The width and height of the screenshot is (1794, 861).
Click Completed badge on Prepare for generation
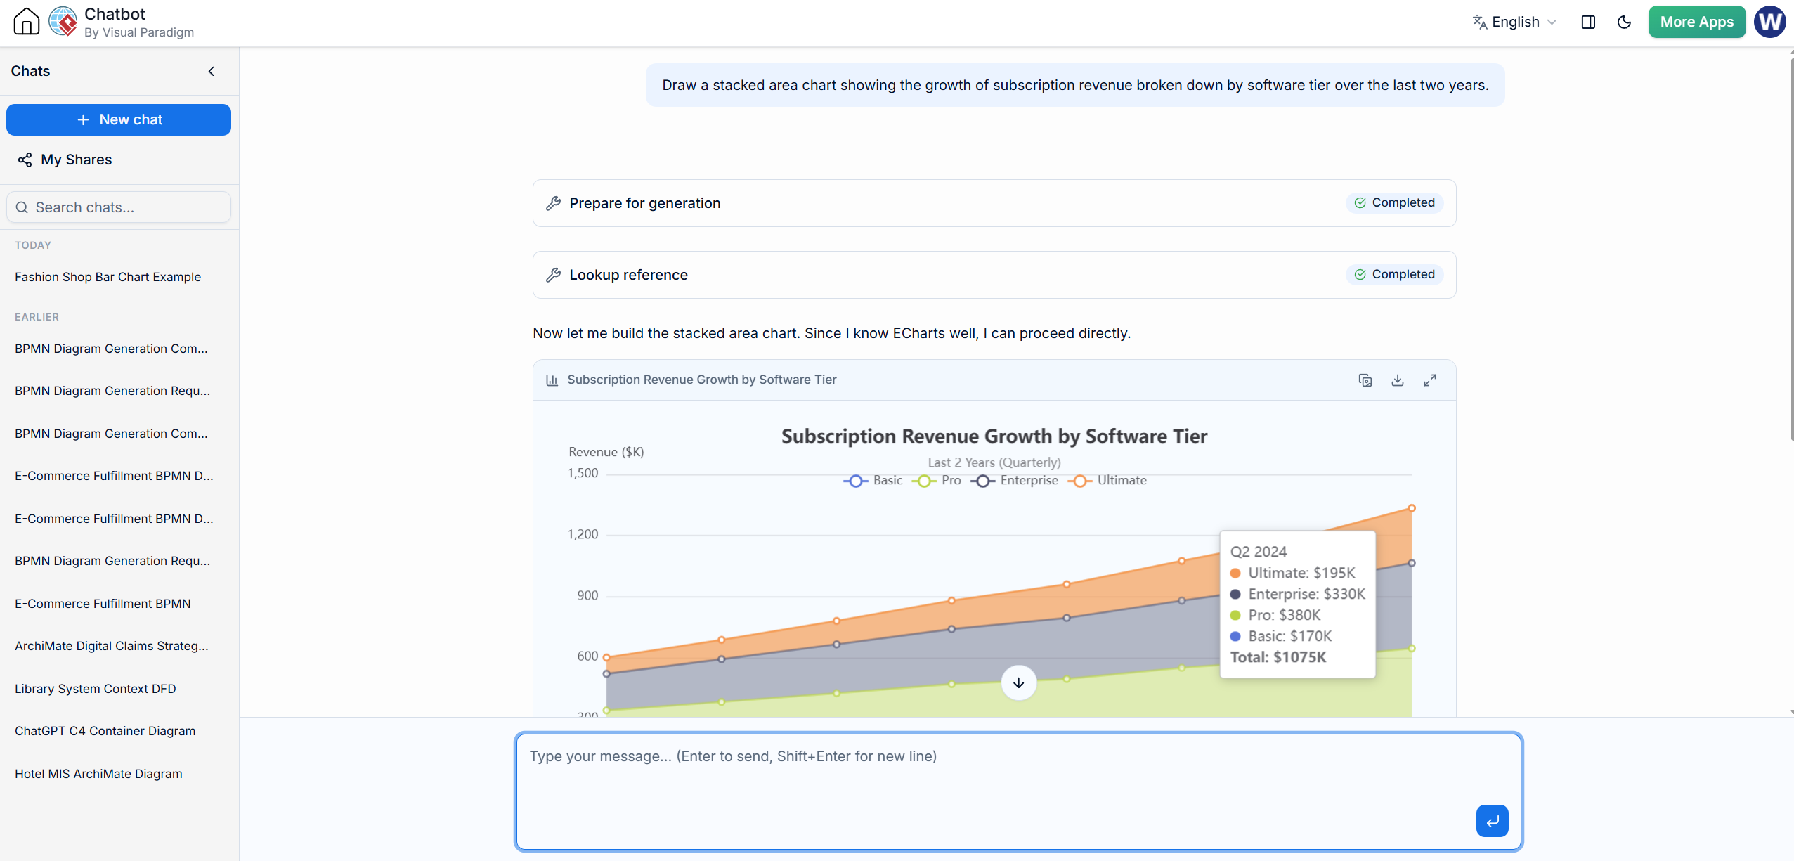click(x=1394, y=202)
